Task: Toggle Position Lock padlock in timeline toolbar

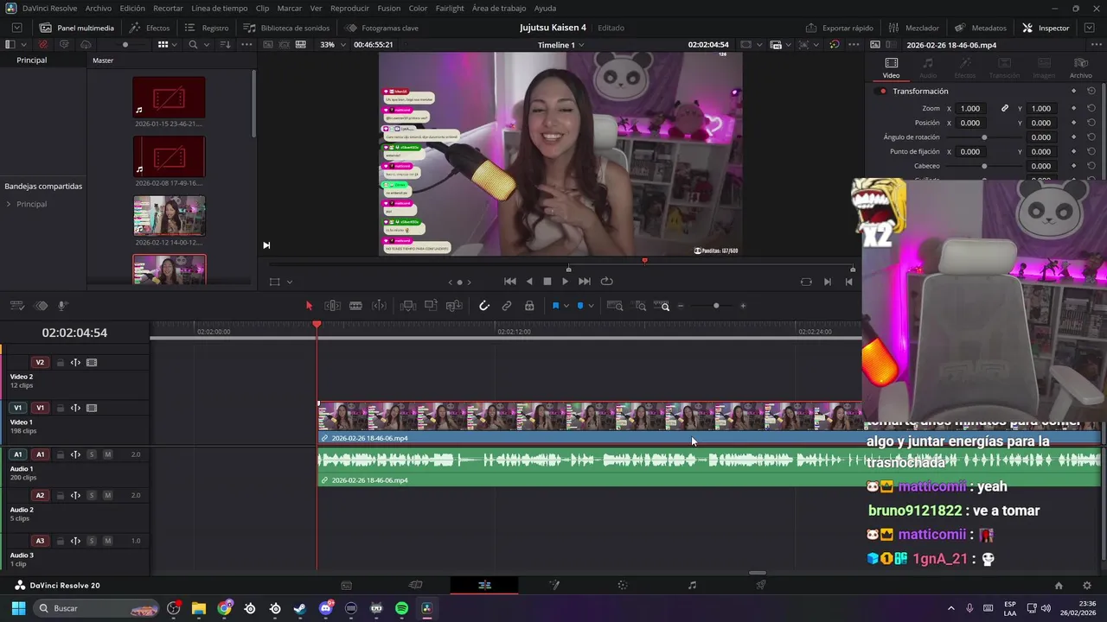Action: 529,306
